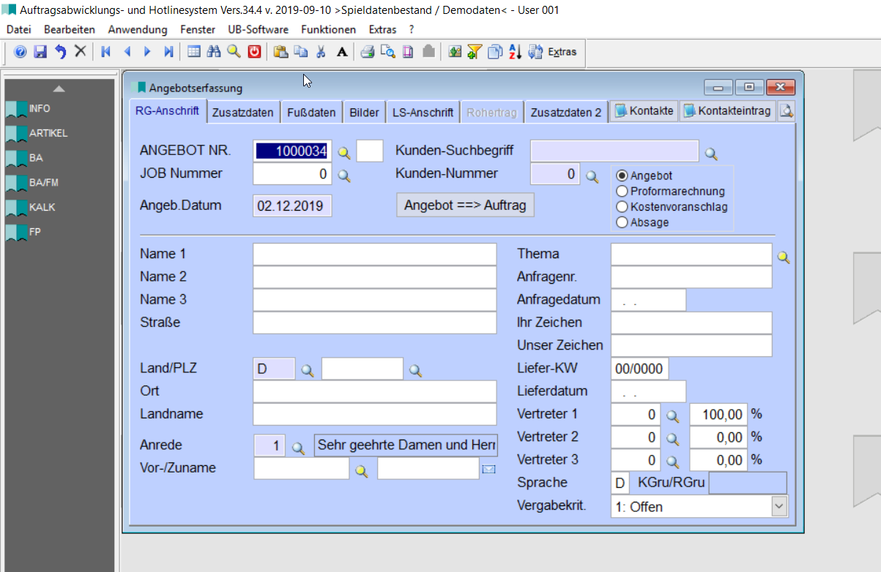The image size is (881, 572).
Task: Click the Angebot ==> Auftrag button
Action: coord(465,206)
